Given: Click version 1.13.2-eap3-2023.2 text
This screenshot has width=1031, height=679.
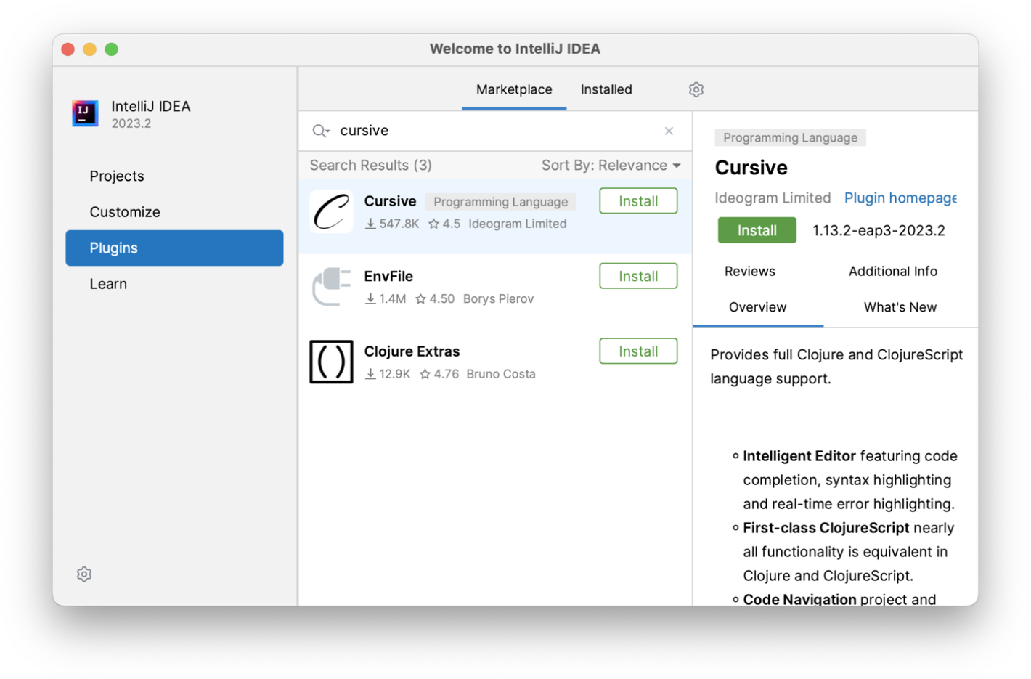Looking at the screenshot, I should click(x=879, y=230).
